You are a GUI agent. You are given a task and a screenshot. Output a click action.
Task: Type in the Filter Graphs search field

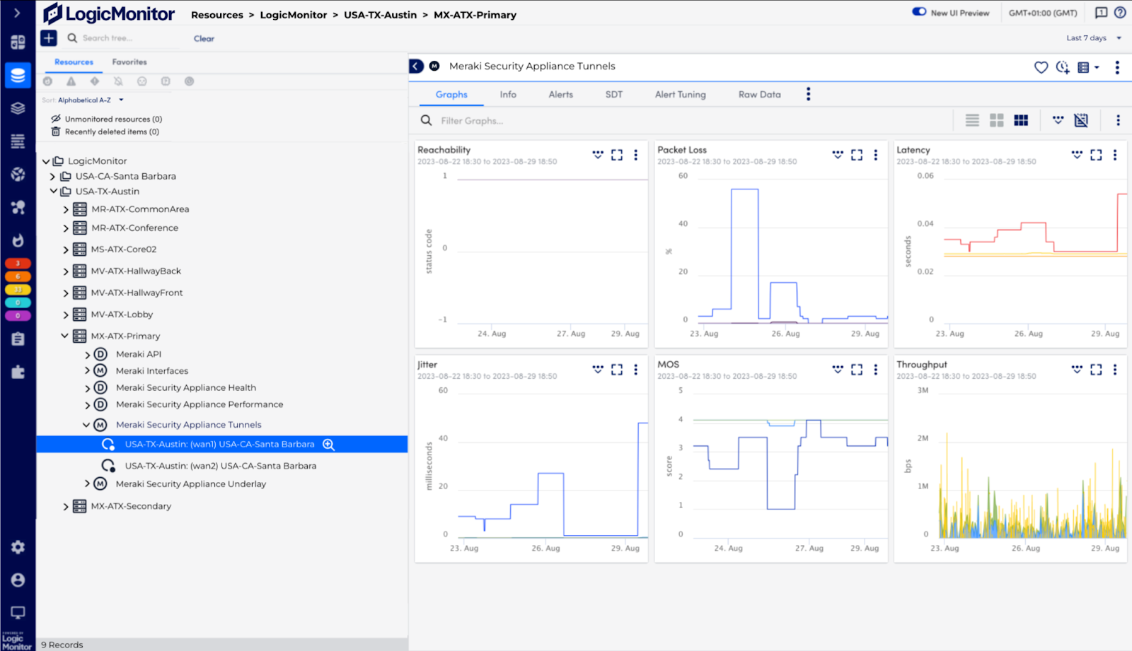(495, 120)
